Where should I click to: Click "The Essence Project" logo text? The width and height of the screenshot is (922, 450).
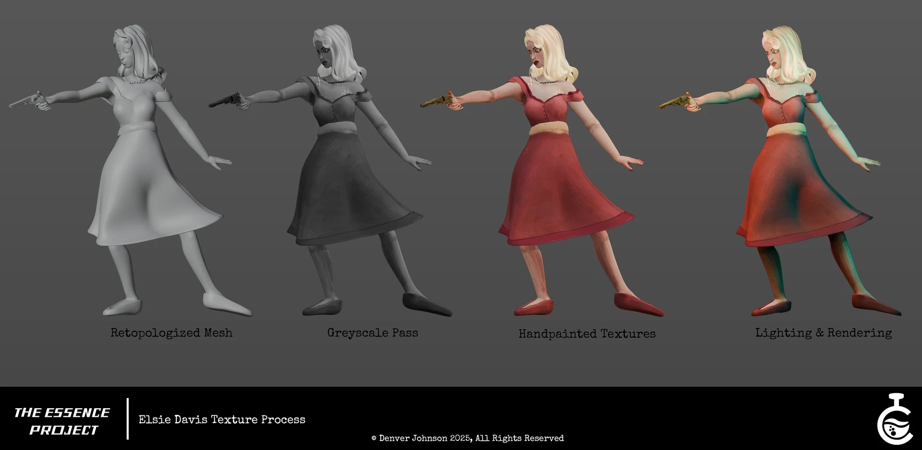click(62, 421)
